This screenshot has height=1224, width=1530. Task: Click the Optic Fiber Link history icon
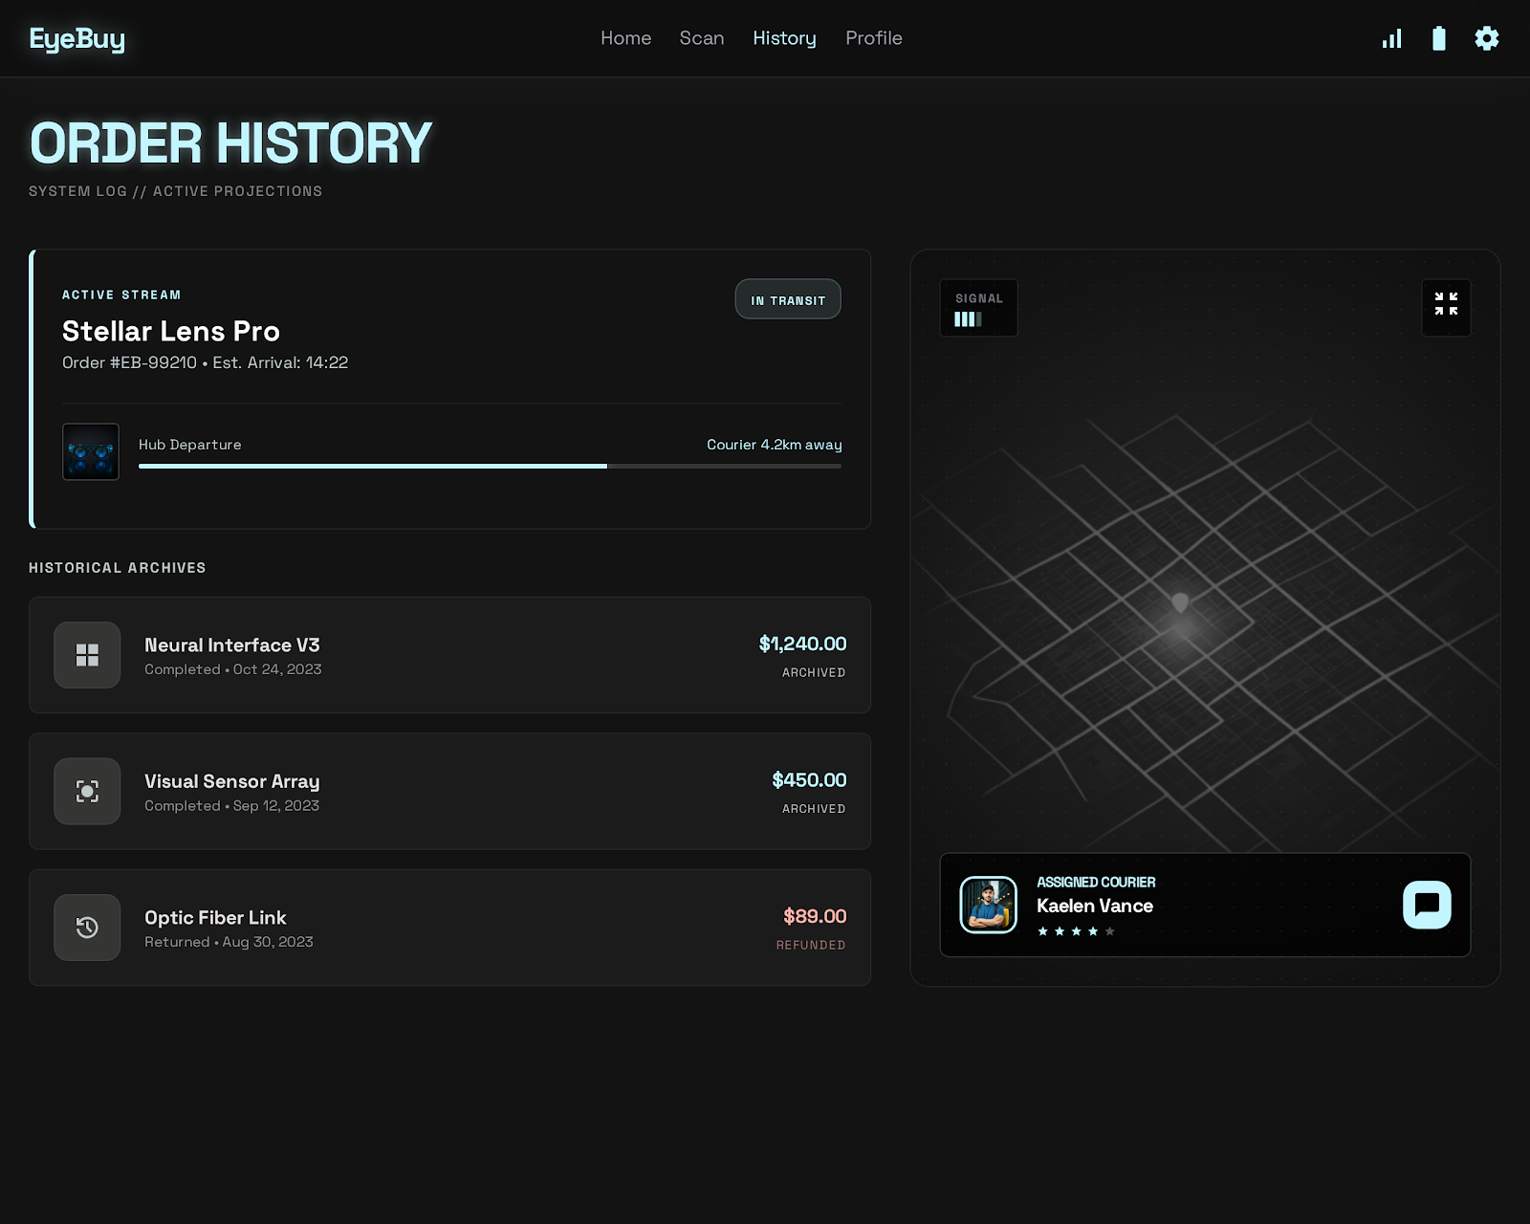point(87,928)
